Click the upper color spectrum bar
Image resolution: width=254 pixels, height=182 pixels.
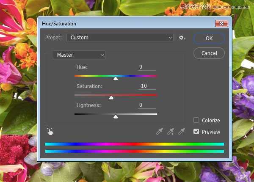(134, 144)
